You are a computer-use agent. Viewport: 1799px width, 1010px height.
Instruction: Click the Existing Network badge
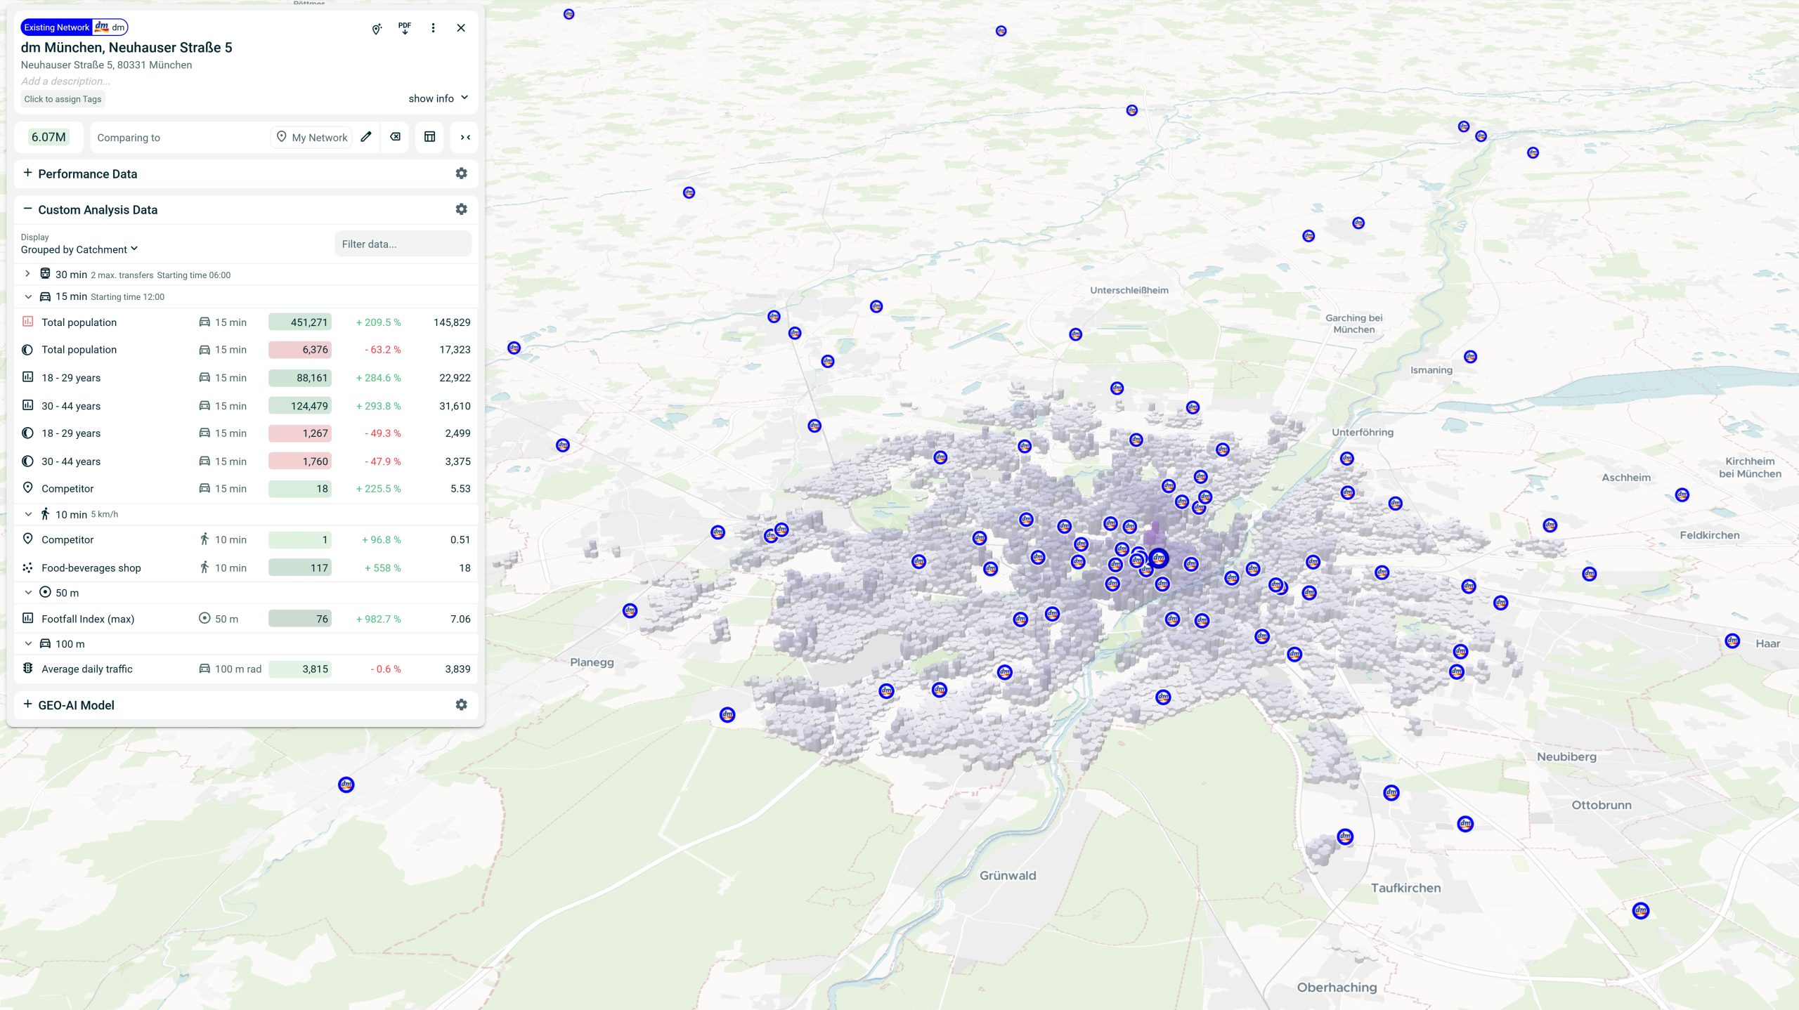click(x=56, y=27)
